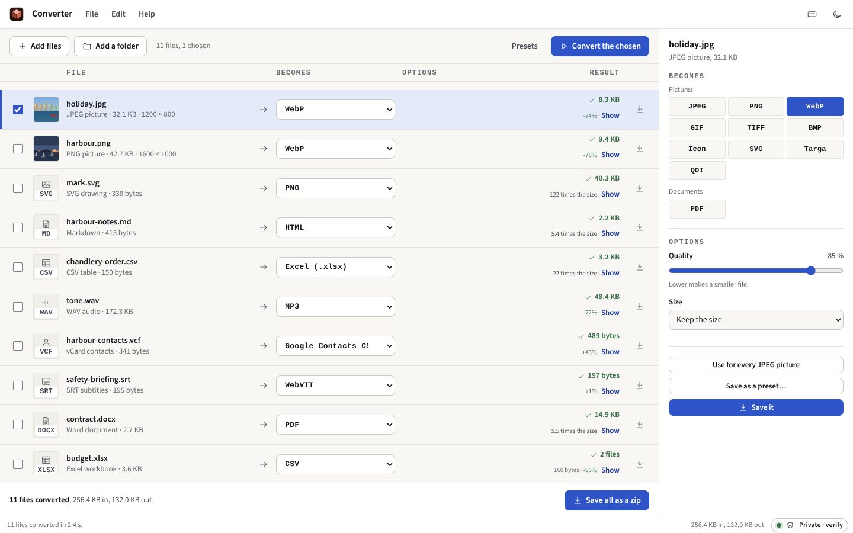
Task: Show the harbour.png conversion result
Action: coord(610,155)
